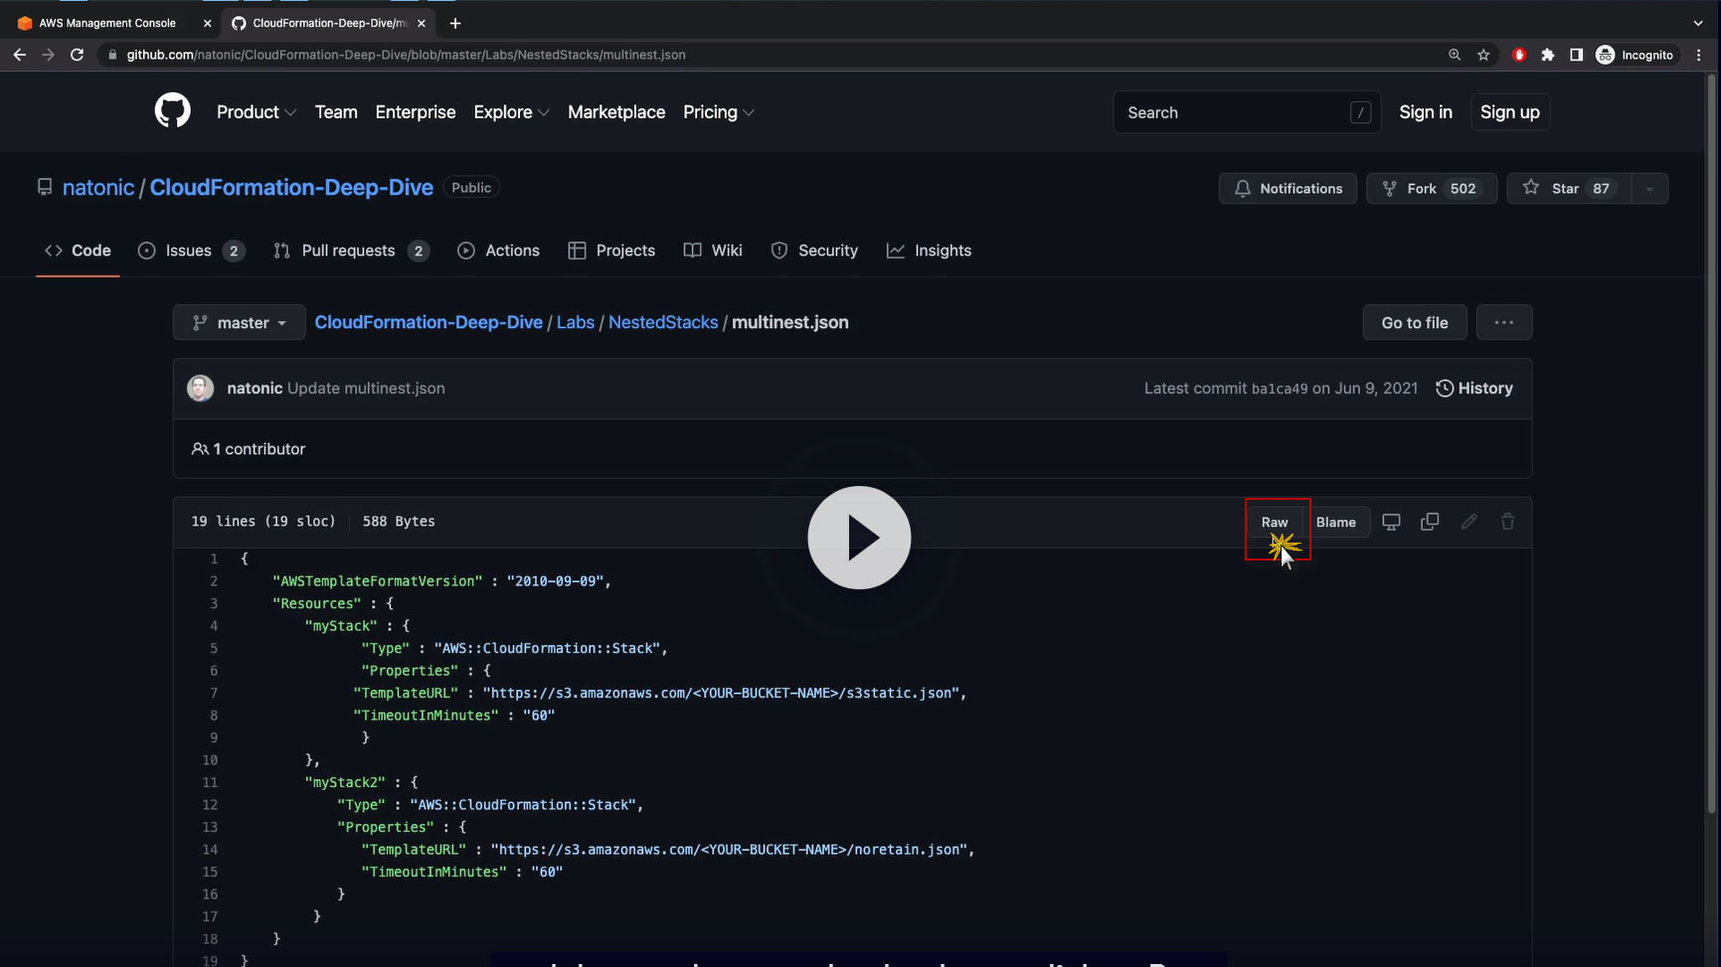Reload the current page

[77, 55]
